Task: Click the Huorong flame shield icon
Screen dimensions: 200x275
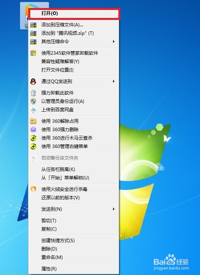Action: click(33, 189)
